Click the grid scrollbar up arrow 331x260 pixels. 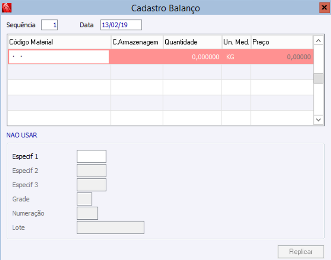coord(318,40)
